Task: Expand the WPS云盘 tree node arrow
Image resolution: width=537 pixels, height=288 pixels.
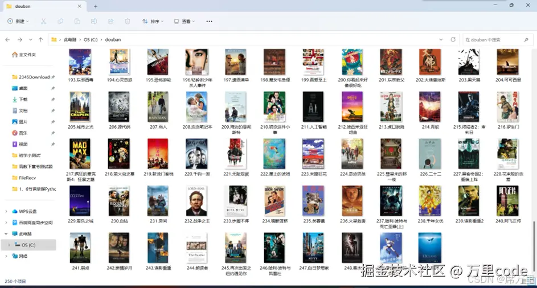Action: (x=6, y=211)
